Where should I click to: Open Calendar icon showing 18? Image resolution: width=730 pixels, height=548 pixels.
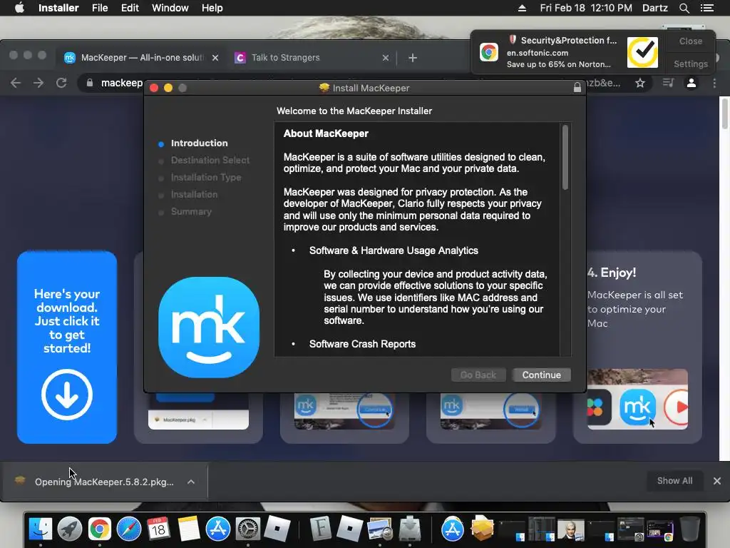pyautogui.click(x=158, y=529)
